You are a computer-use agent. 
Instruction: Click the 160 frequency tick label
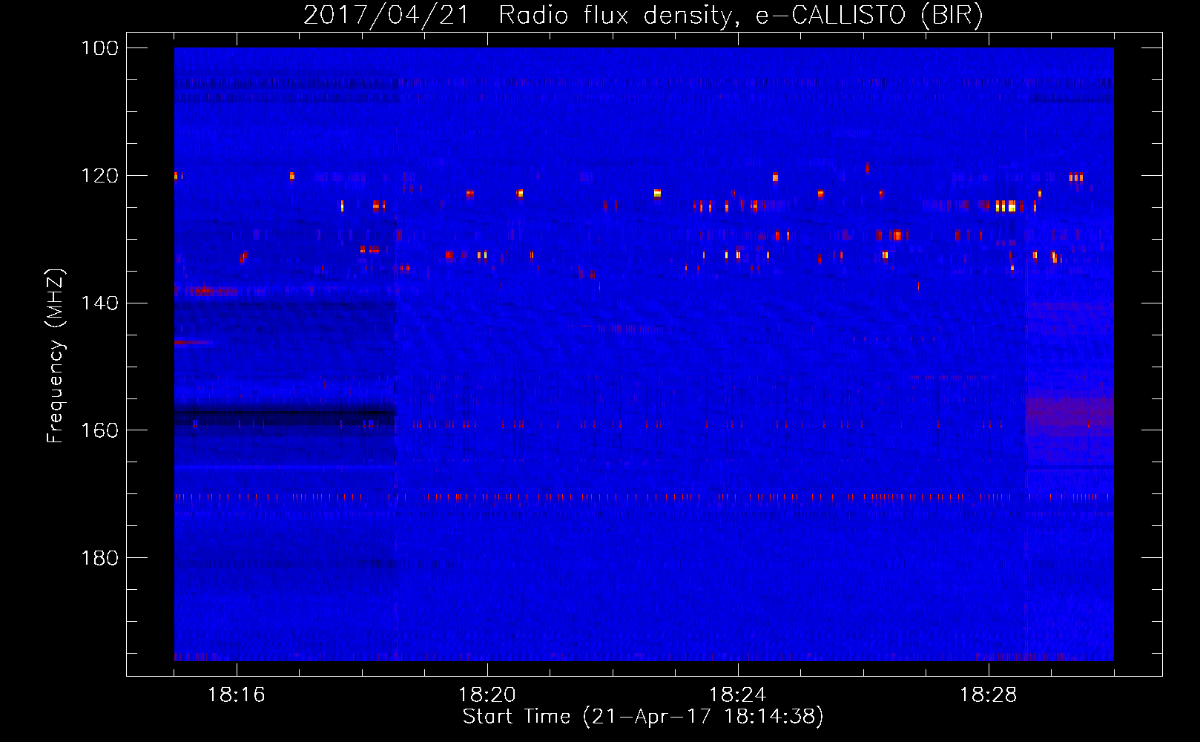pos(99,430)
